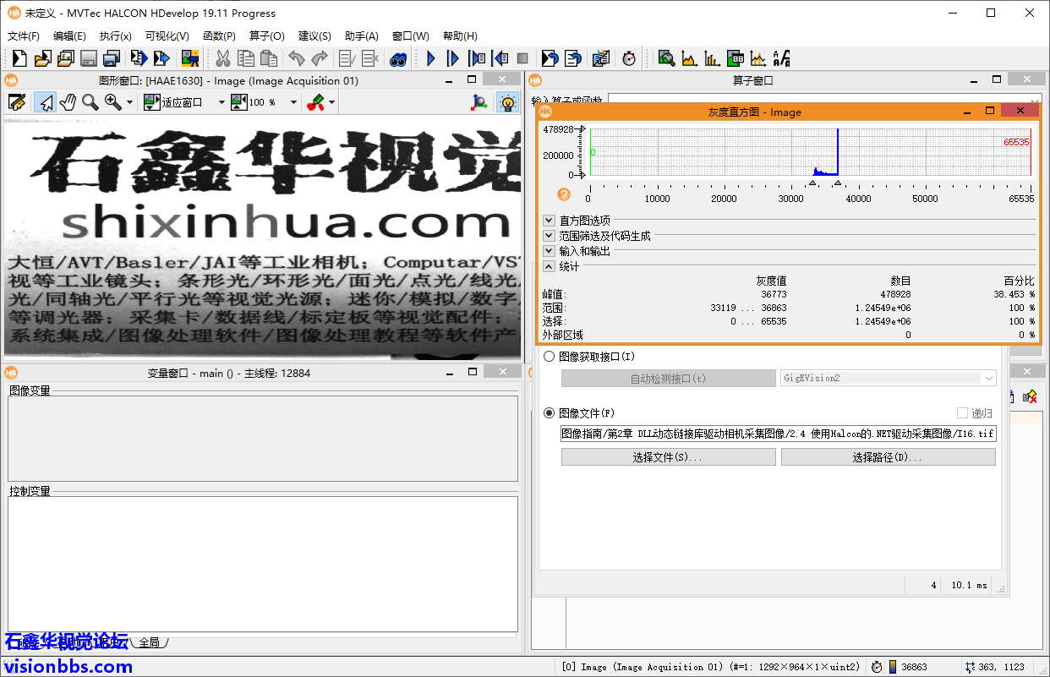The height and width of the screenshot is (677, 1050).
Task: Click the 选择文件(S)... button
Action: pos(669,457)
